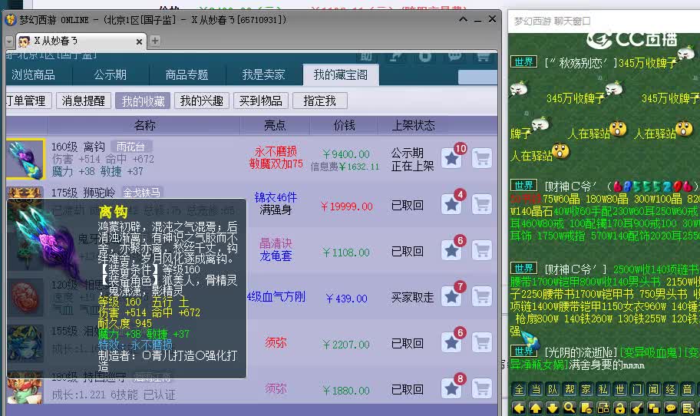Click price ¥9400.00
The width and height of the screenshot is (700, 416).
click(346, 154)
